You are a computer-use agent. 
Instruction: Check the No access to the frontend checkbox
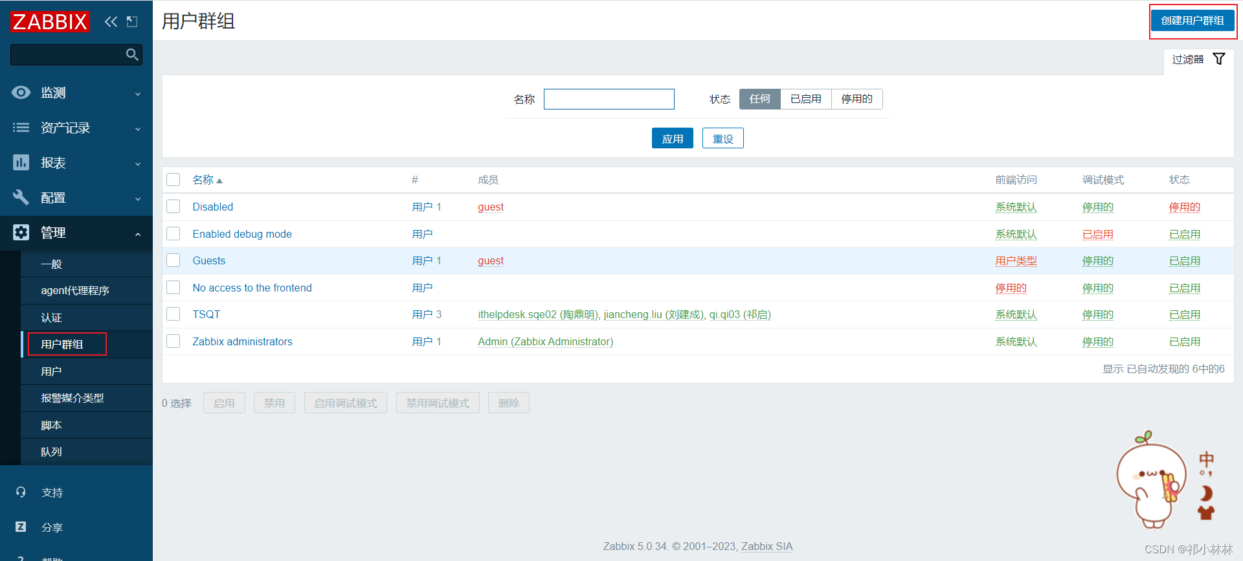click(x=174, y=287)
